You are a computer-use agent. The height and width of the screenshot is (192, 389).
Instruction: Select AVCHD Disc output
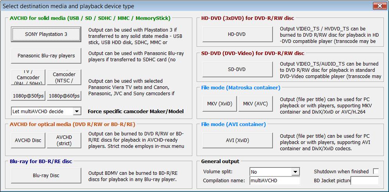tap(28, 140)
